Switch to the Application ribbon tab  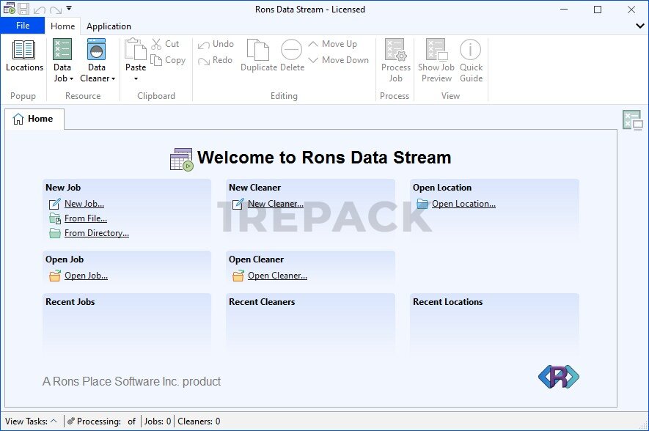(109, 26)
